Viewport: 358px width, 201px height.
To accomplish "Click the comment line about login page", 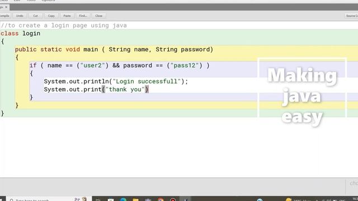I will [x=64, y=25].
